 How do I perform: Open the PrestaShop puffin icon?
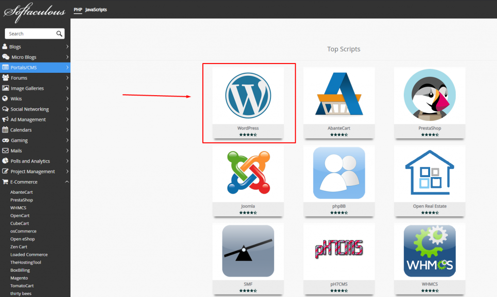[x=430, y=95]
